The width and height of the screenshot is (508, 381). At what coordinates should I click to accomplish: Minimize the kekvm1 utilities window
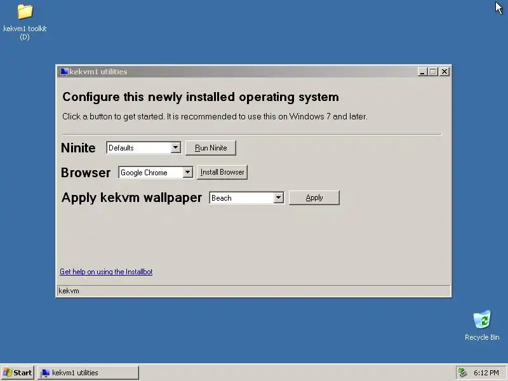pos(422,72)
